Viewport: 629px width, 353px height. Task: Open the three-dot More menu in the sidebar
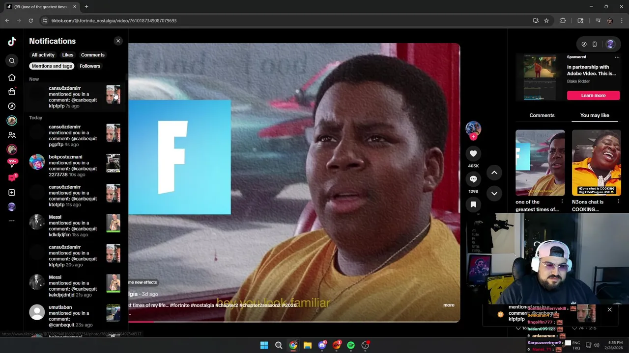click(x=12, y=221)
